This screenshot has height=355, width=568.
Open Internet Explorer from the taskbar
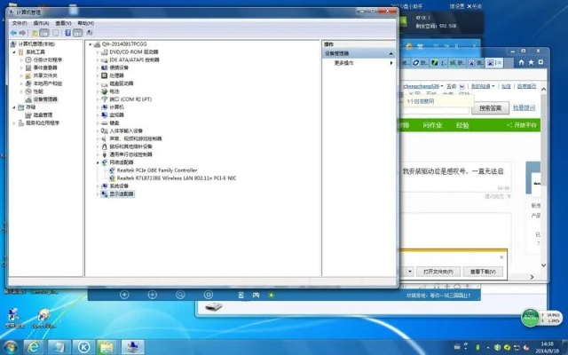coord(35,345)
